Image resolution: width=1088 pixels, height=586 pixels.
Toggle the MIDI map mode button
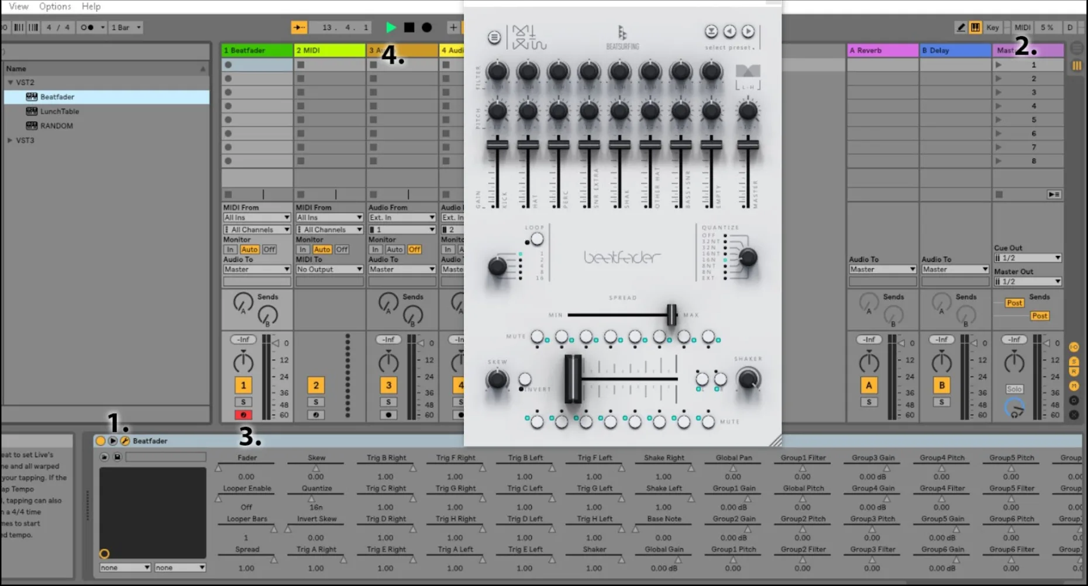tap(1022, 27)
